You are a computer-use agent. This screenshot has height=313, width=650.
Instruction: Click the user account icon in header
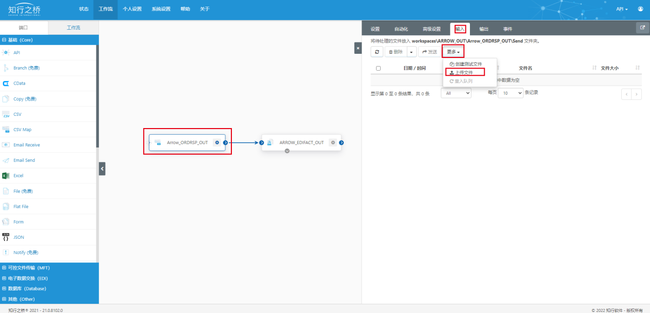(640, 9)
